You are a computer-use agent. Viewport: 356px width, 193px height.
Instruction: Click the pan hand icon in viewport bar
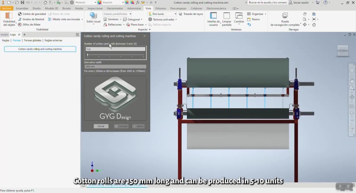tap(352, 80)
